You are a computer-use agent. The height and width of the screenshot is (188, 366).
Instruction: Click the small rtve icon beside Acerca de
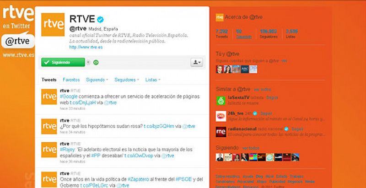(x=220, y=17)
